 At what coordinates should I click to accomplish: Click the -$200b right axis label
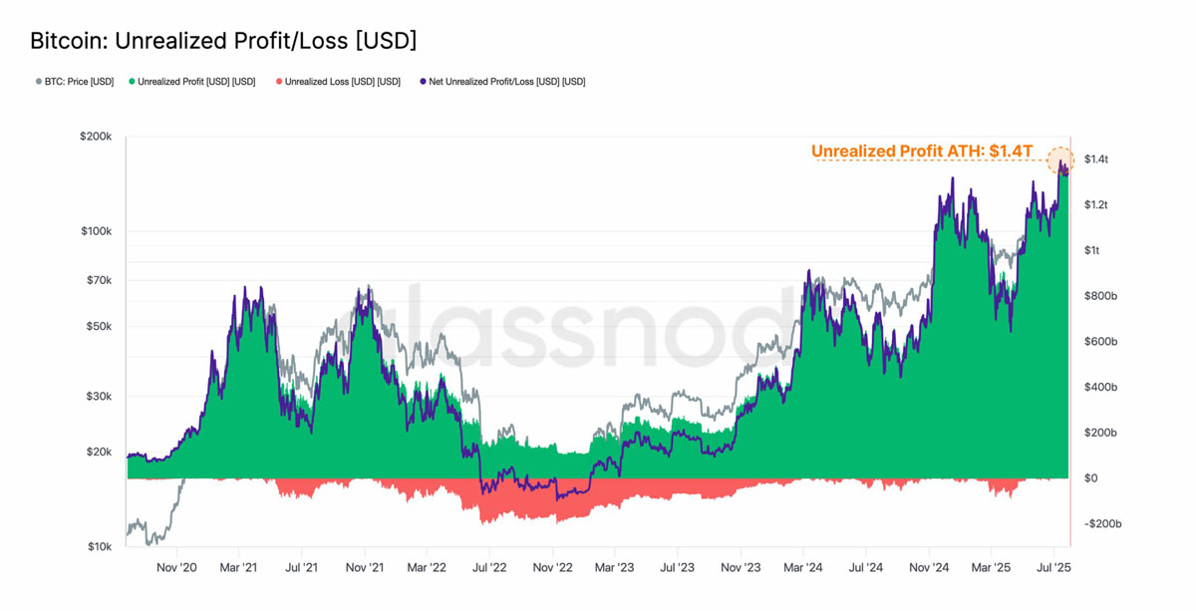coord(1101,524)
